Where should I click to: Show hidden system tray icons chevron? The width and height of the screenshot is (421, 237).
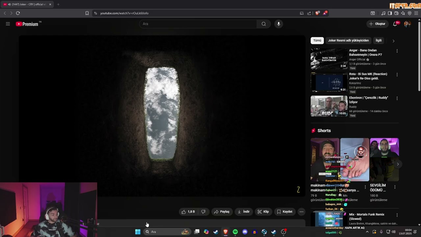pyautogui.click(x=367, y=232)
